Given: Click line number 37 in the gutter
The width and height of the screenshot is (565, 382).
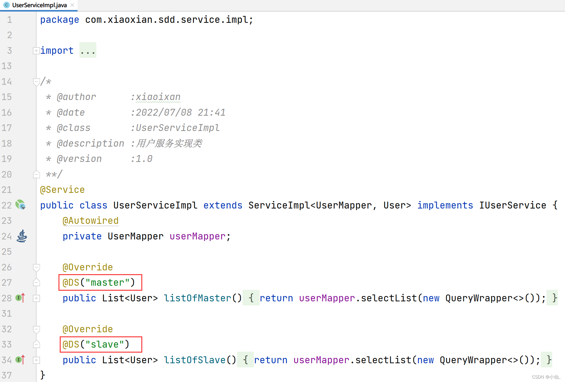Looking at the screenshot, I should coord(7,375).
